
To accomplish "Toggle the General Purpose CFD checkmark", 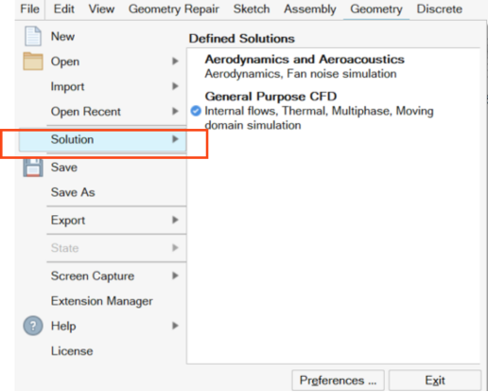I will (x=196, y=111).
